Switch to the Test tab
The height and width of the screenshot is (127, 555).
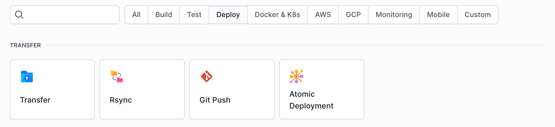click(x=194, y=15)
